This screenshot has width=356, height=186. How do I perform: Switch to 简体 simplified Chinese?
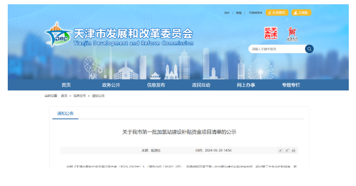[227, 13]
